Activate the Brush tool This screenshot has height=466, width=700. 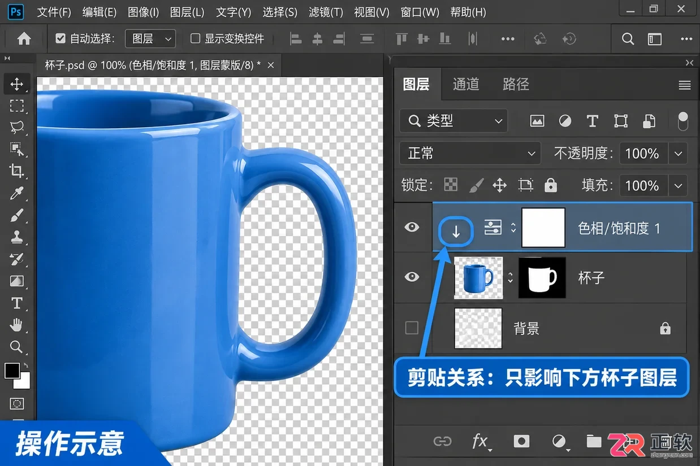(x=17, y=215)
